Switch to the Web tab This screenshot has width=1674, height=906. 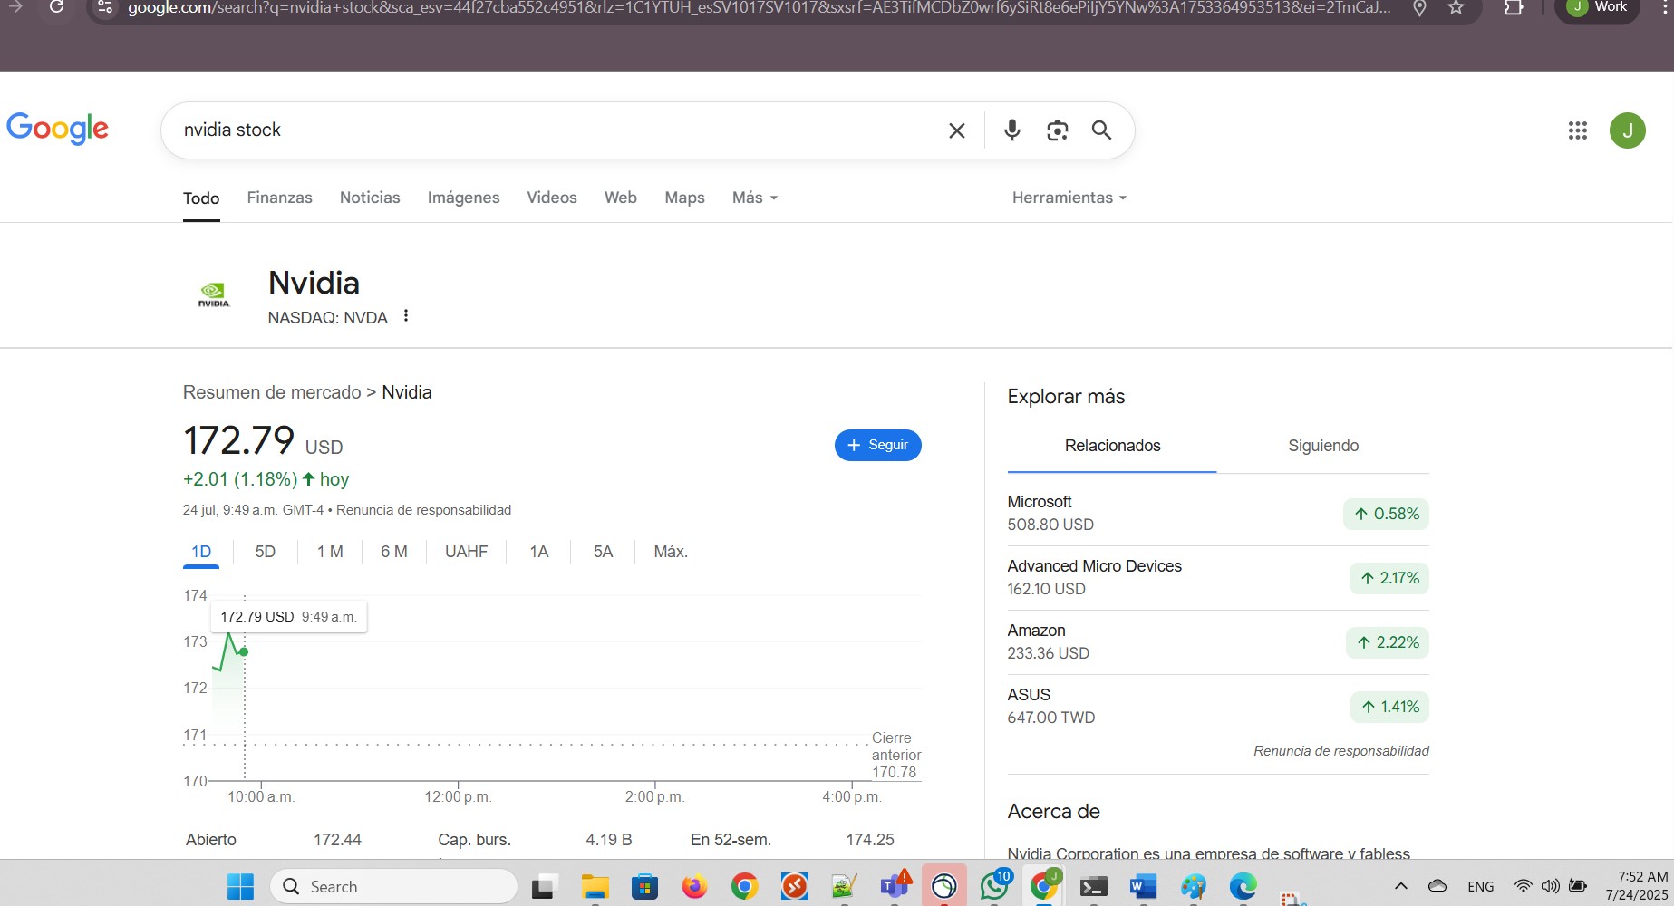click(x=621, y=198)
